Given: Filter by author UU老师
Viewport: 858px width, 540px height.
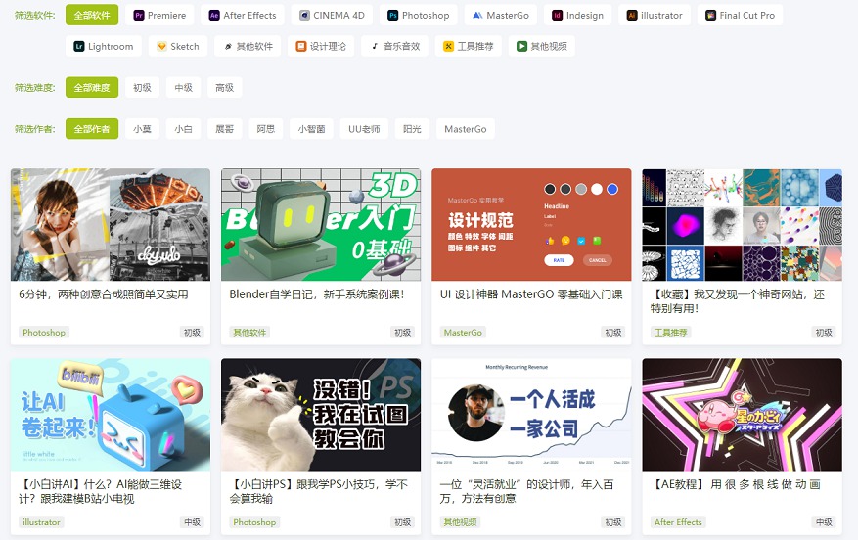Looking at the screenshot, I should point(364,129).
